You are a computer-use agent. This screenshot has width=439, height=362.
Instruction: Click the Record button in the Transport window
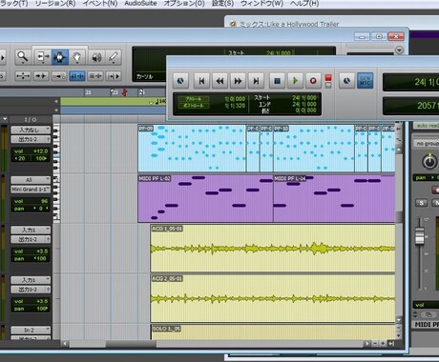tap(313, 81)
